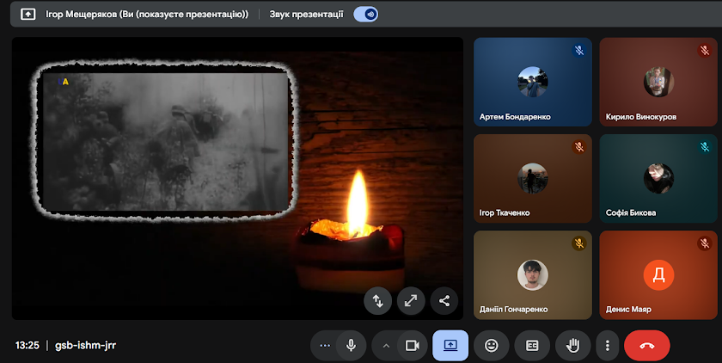This screenshot has height=363, width=722.
Task: Open the emoji reactions panel
Action: click(492, 345)
